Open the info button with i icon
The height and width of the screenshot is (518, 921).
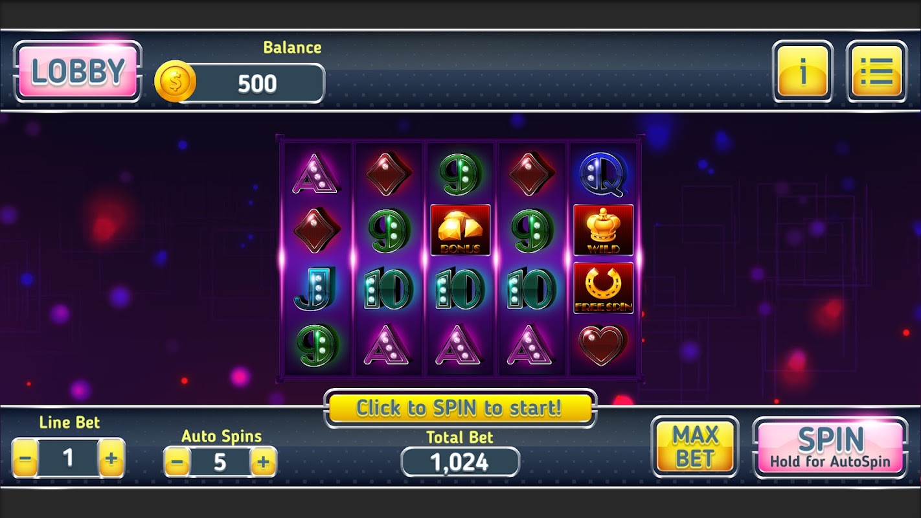tap(802, 71)
